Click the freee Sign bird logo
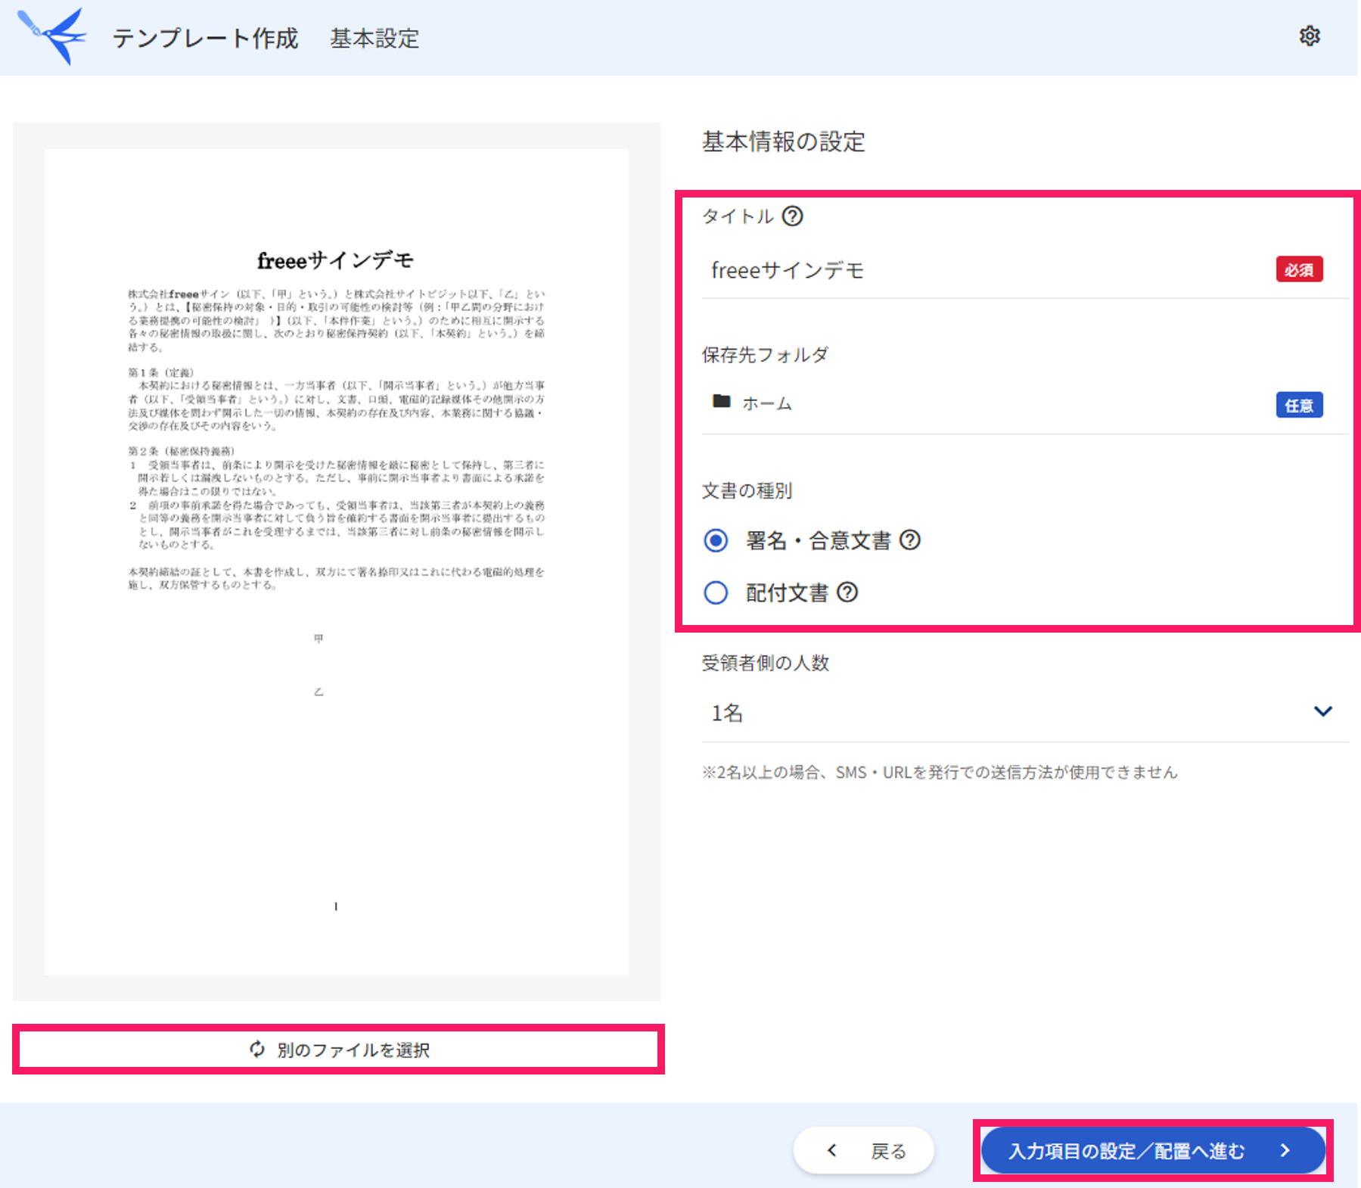 click(51, 36)
